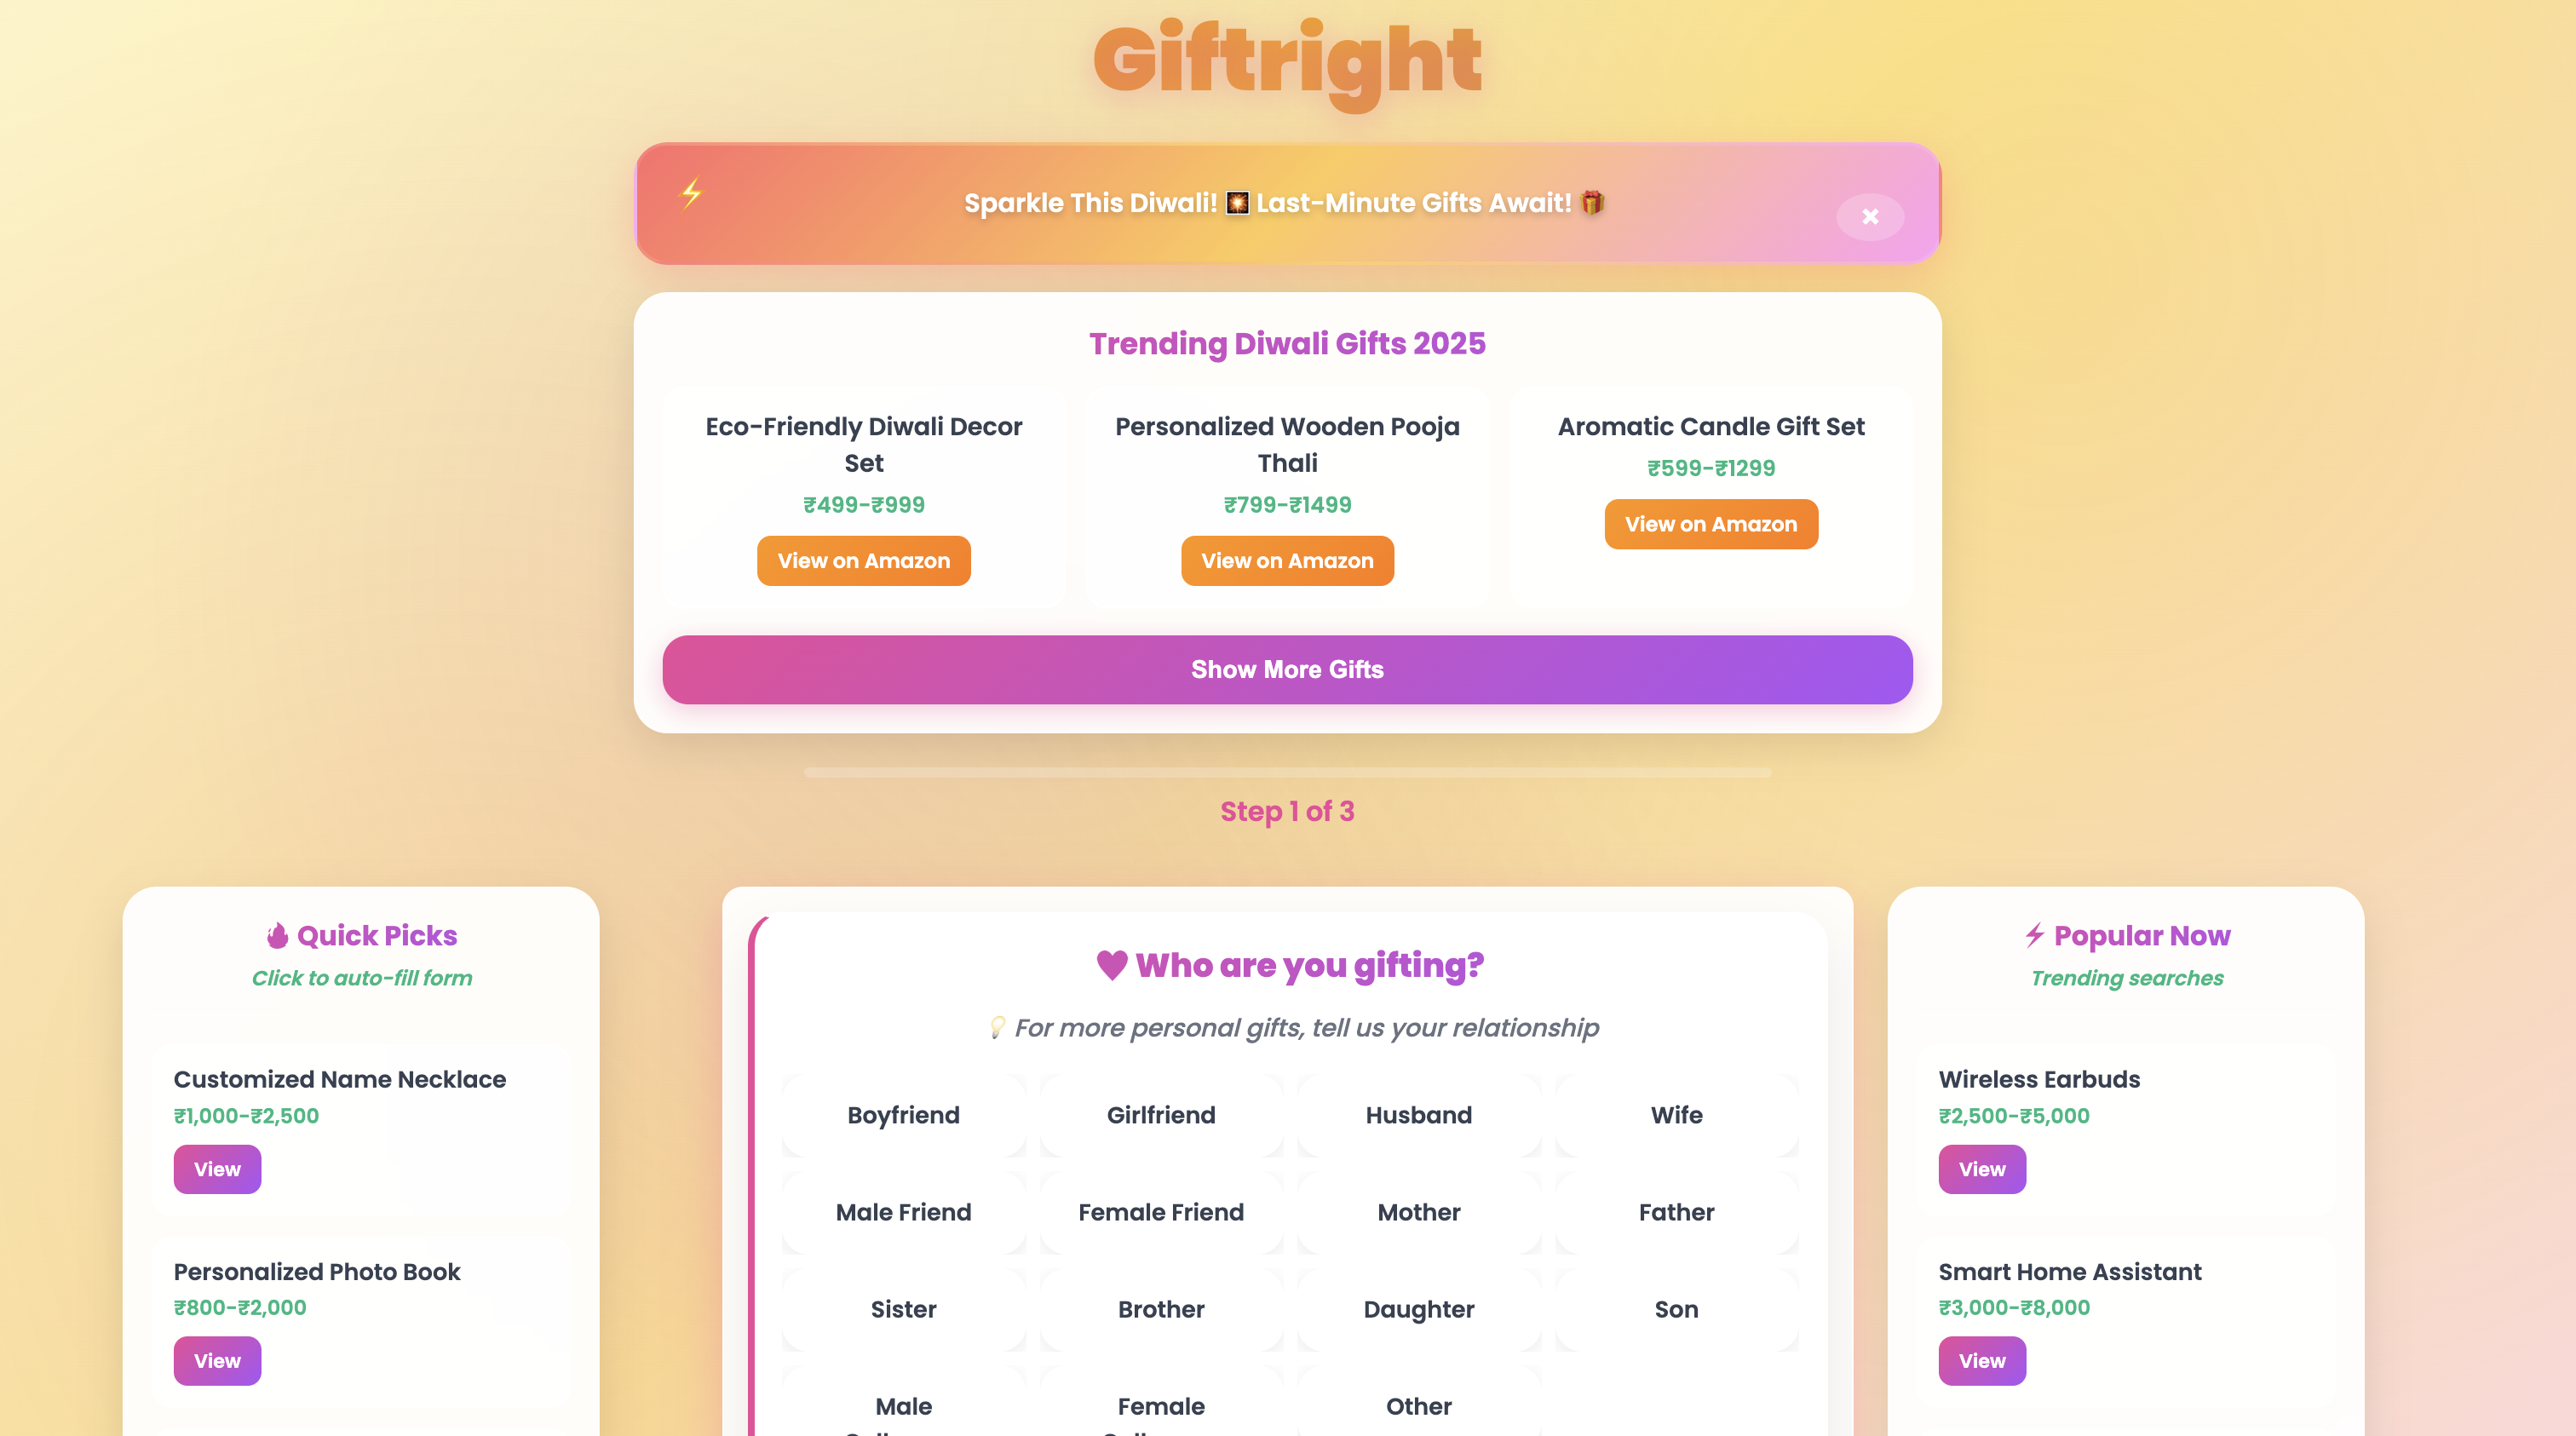Click the fire icon next to Quick Picks
This screenshot has height=1436, width=2576.
[x=277, y=936]
